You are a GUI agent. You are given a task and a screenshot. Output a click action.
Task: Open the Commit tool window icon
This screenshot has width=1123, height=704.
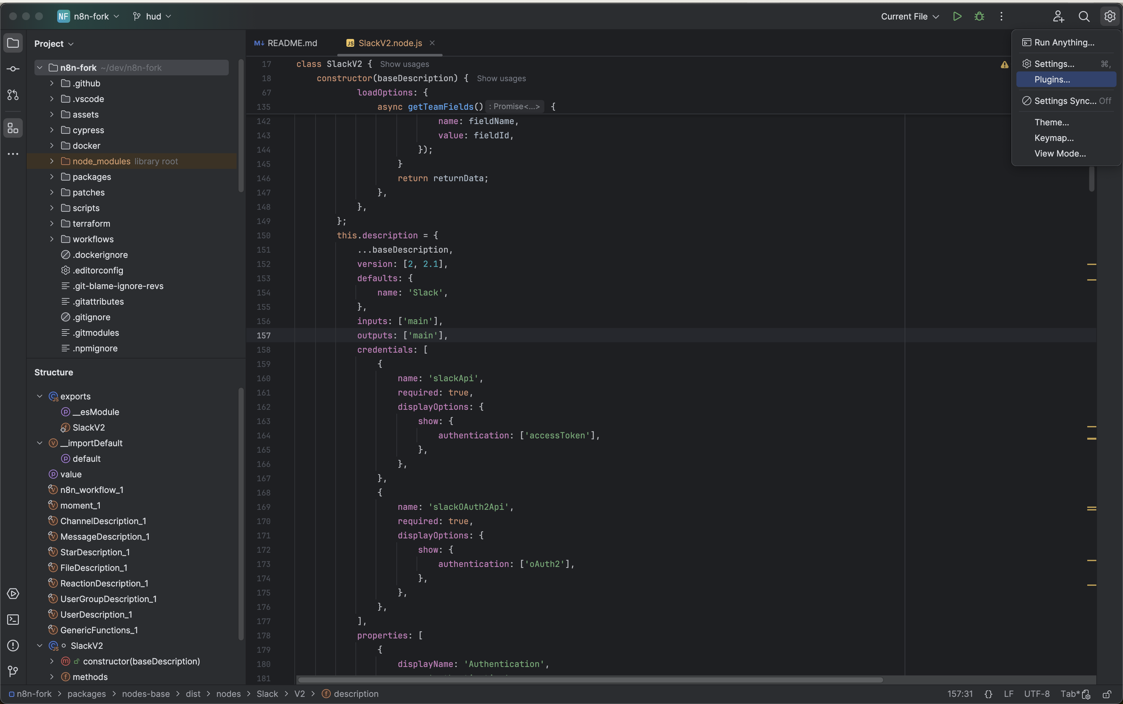click(x=13, y=69)
